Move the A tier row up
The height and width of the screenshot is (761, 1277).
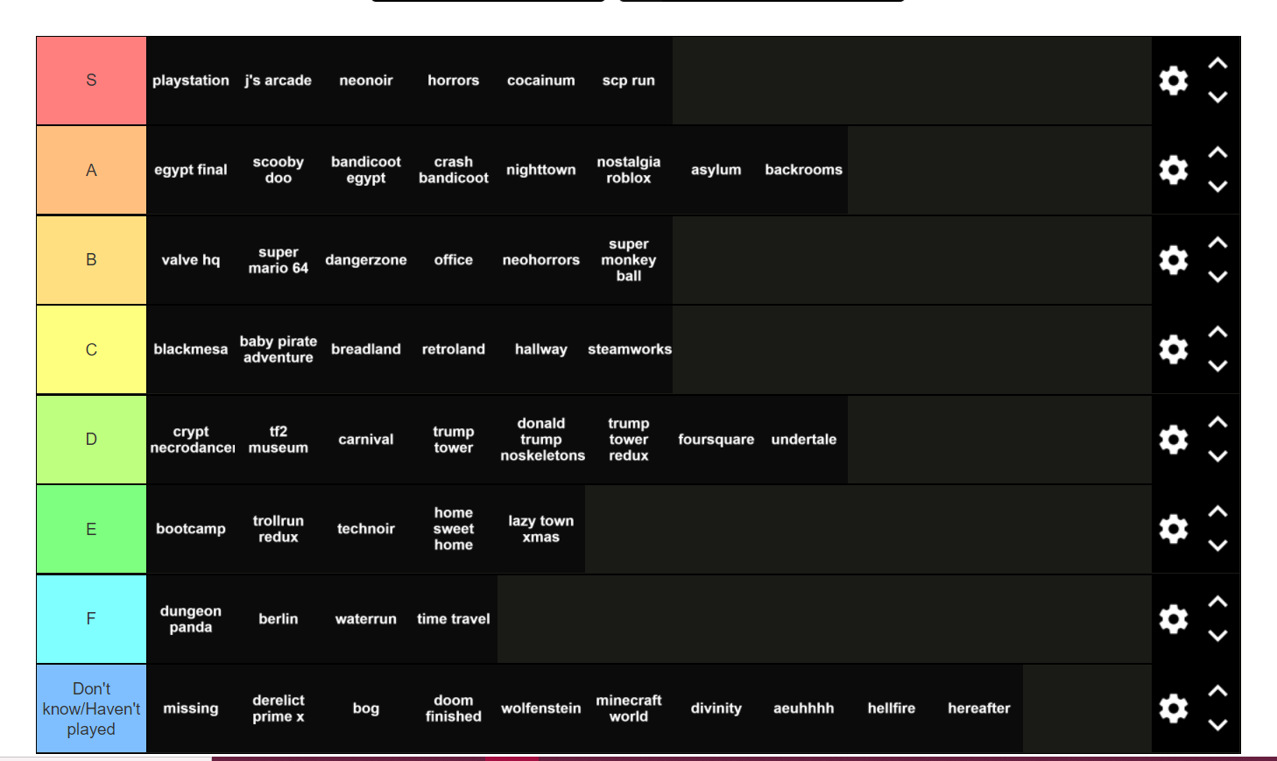coord(1217,153)
